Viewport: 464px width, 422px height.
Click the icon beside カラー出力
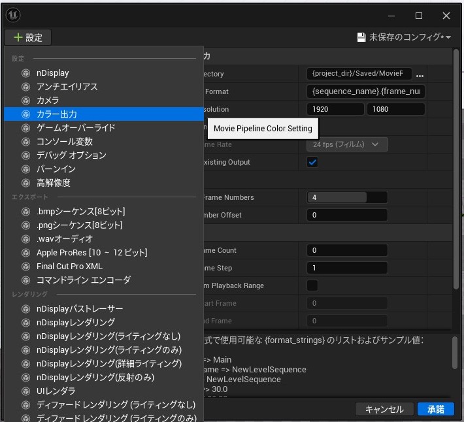click(26, 114)
